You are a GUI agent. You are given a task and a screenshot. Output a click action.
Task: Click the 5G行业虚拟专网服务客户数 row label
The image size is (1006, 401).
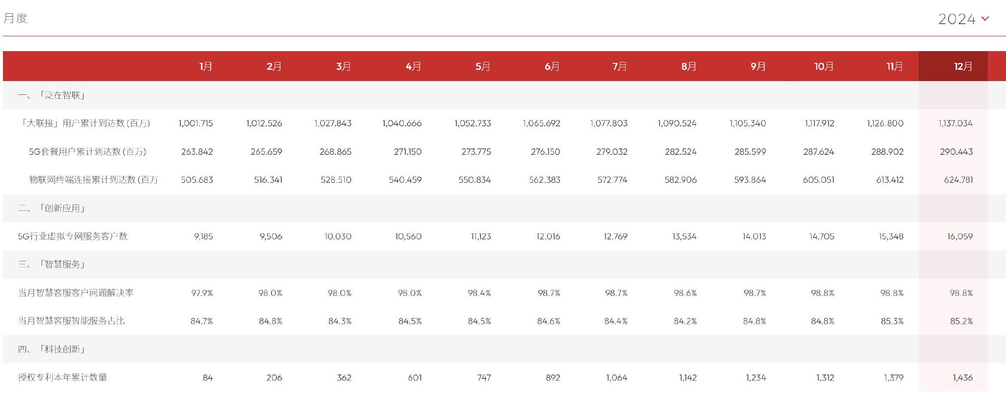(73, 236)
